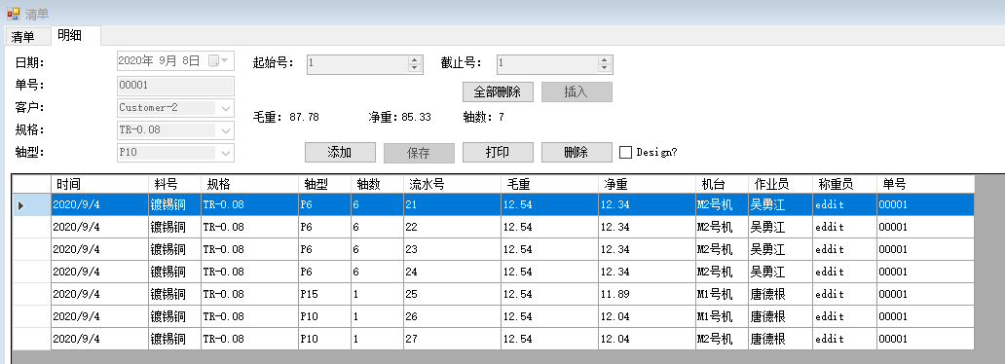Viewport: 1005px width, 364px height.
Task: Sort by the 规格 column header in grid
Action: 249,184
